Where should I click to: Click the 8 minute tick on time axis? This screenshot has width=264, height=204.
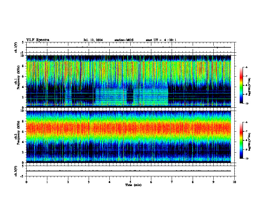(x=193, y=182)
